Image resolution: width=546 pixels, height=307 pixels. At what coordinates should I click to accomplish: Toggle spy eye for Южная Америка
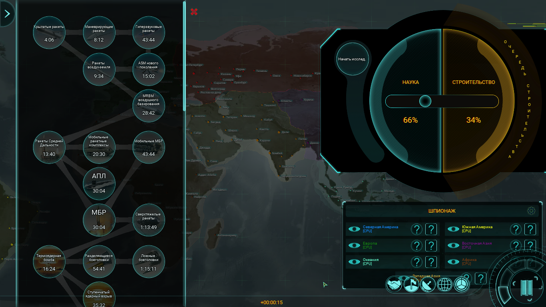tap(453, 229)
